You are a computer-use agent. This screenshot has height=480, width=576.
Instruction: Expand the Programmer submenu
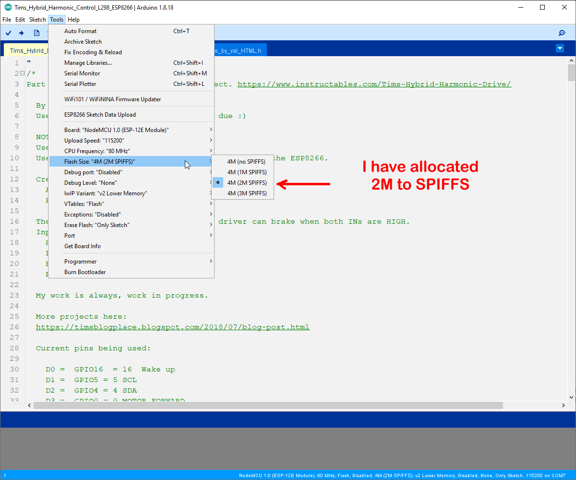click(132, 262)
